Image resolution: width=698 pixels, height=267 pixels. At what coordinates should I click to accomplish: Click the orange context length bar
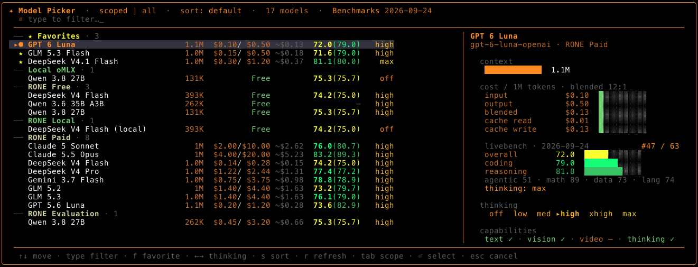click(x=513, y=70)
